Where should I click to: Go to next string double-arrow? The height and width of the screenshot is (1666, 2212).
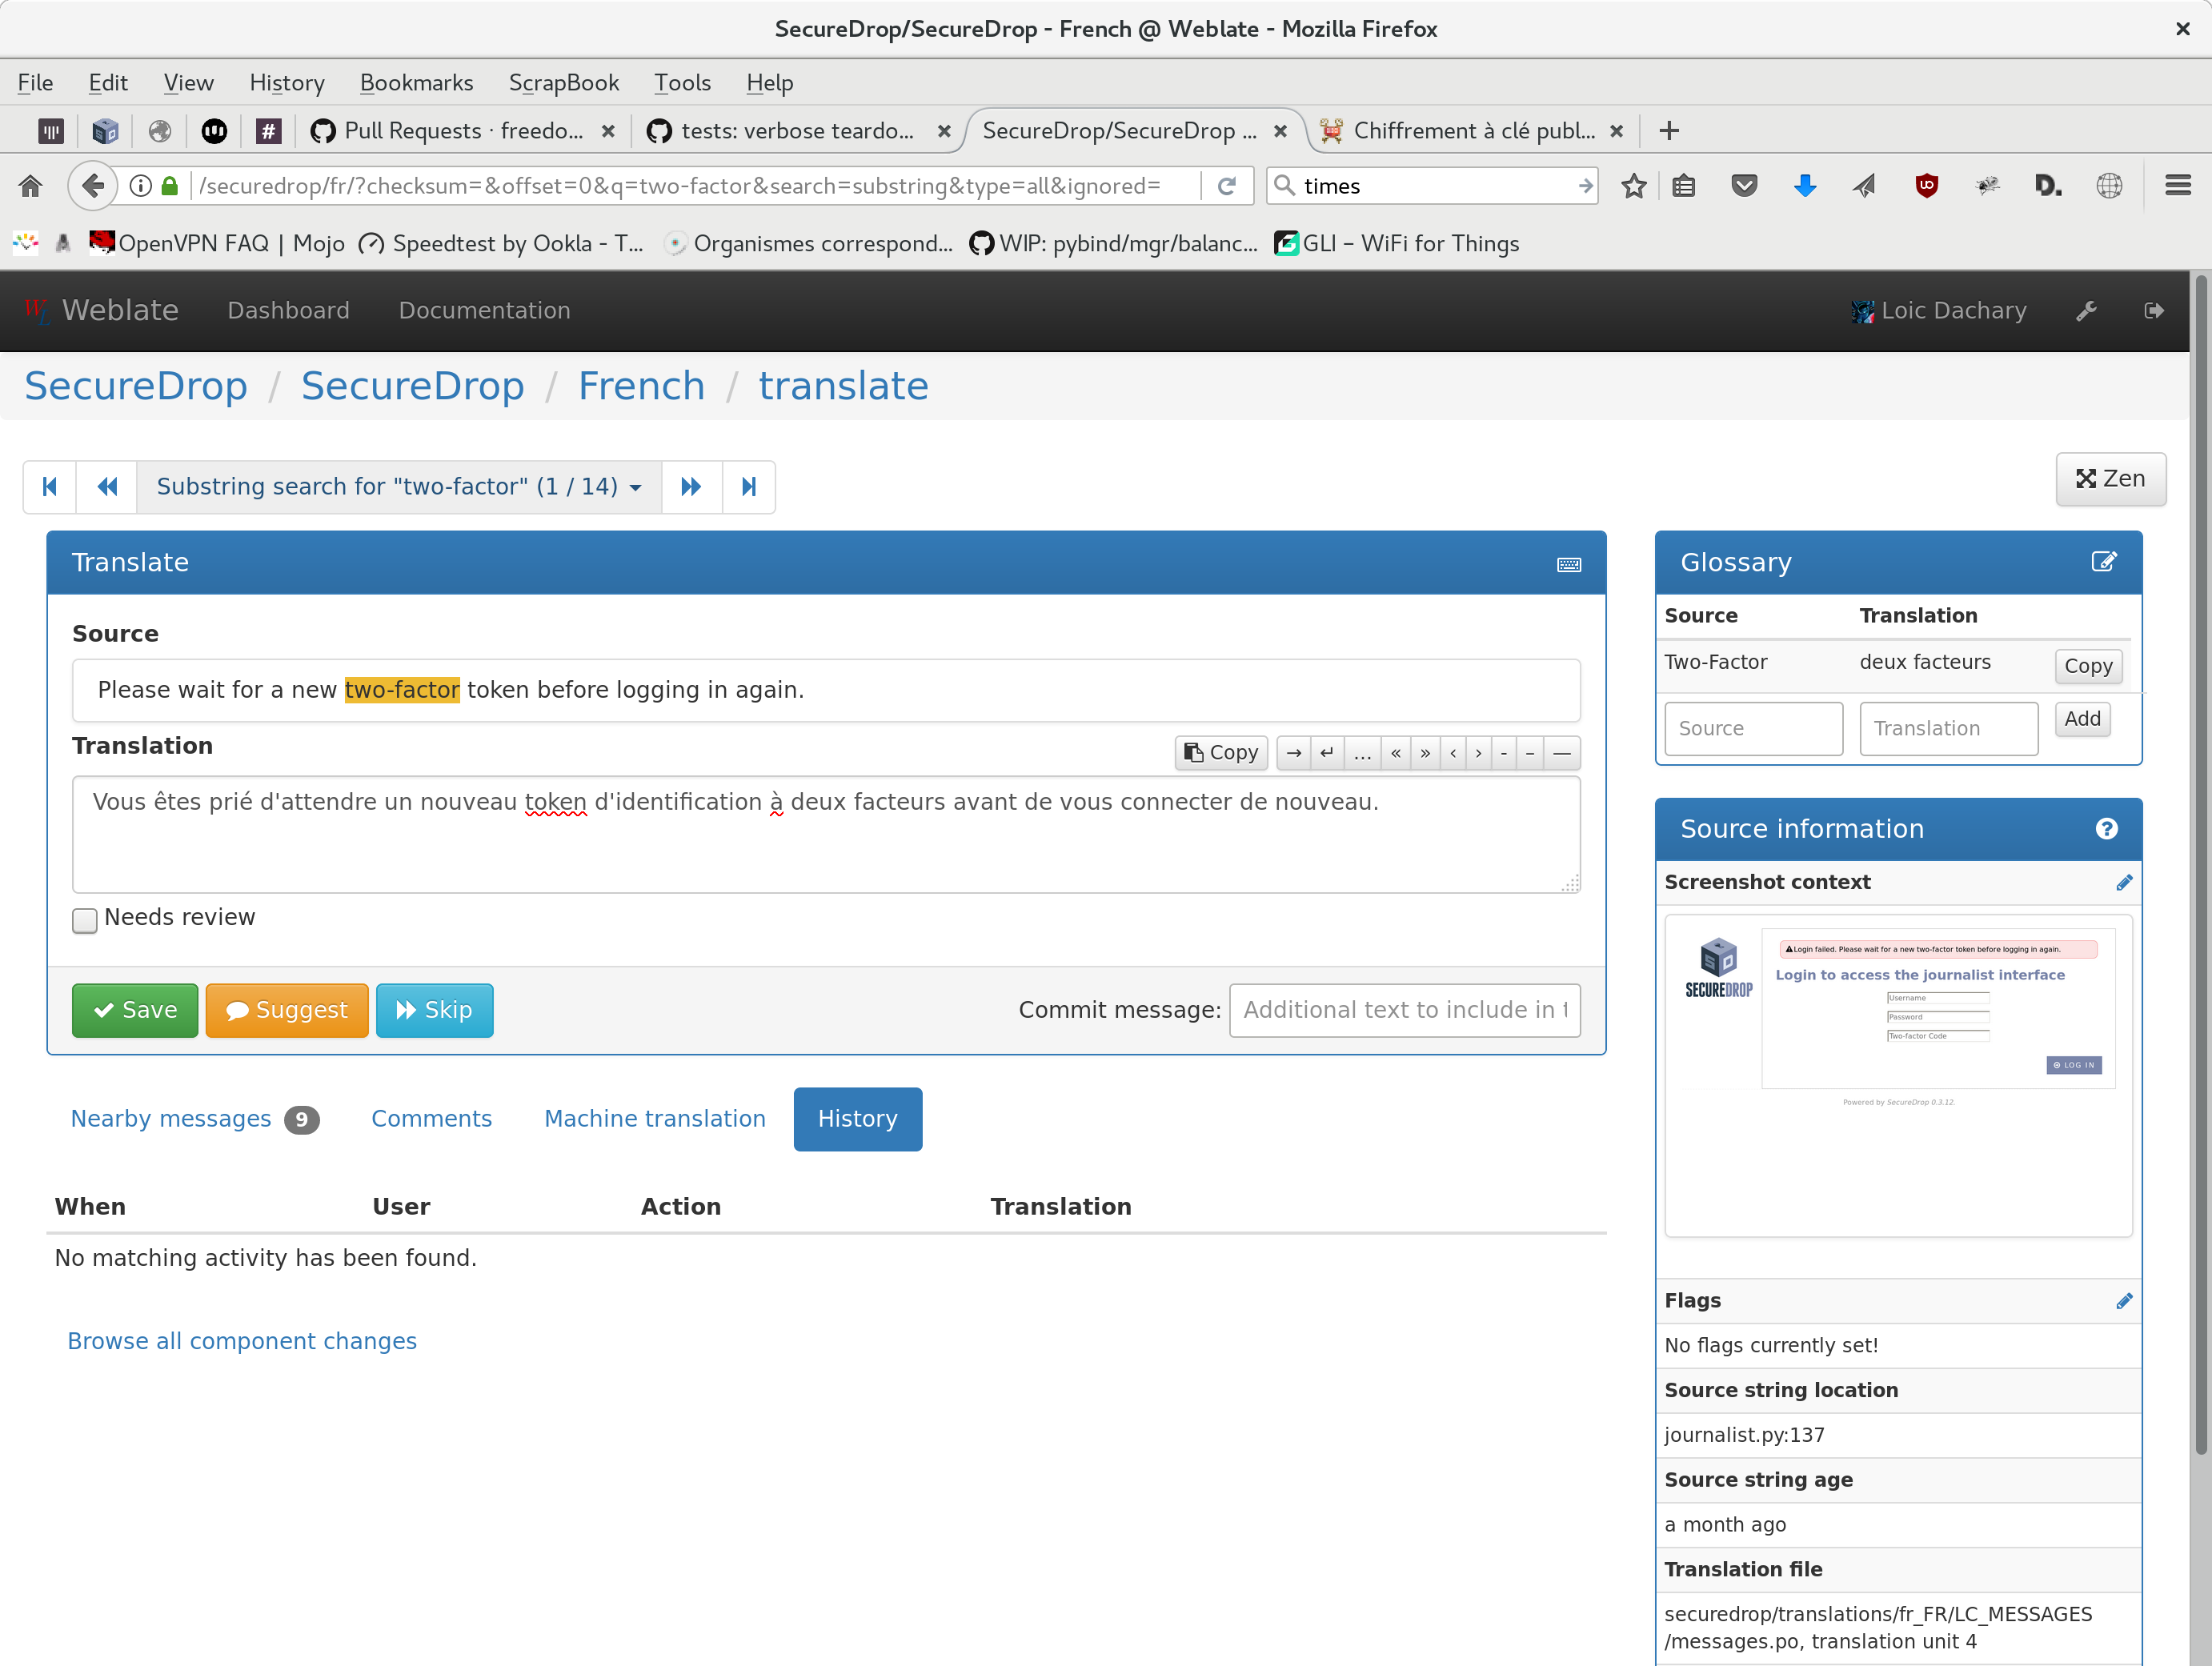click(691, 487)
